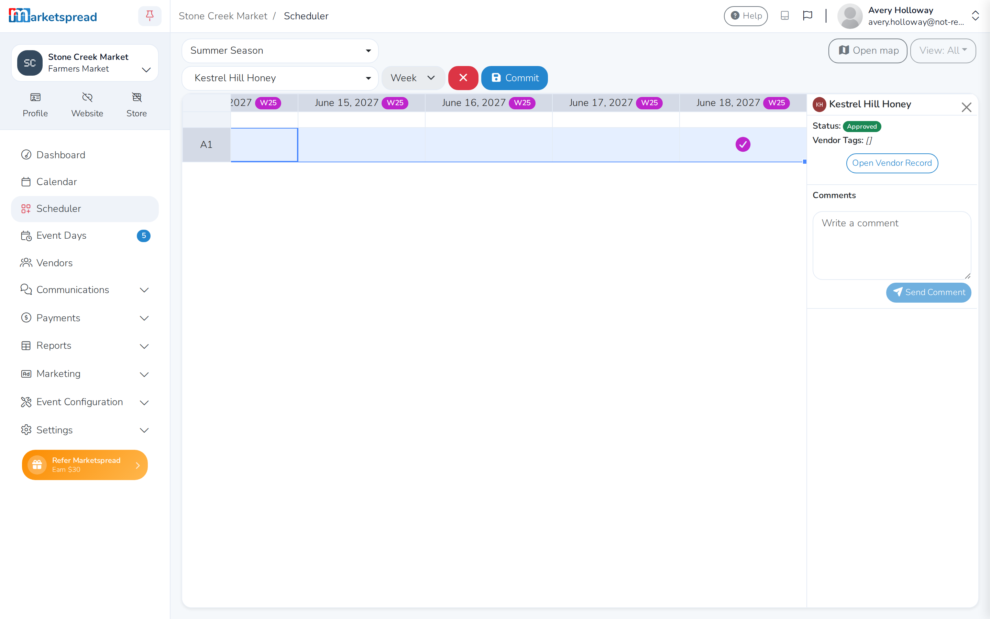This screenshot has height=619, width=990.
Task: Open the Avery Holloway account menu
Action: (909, 16)
